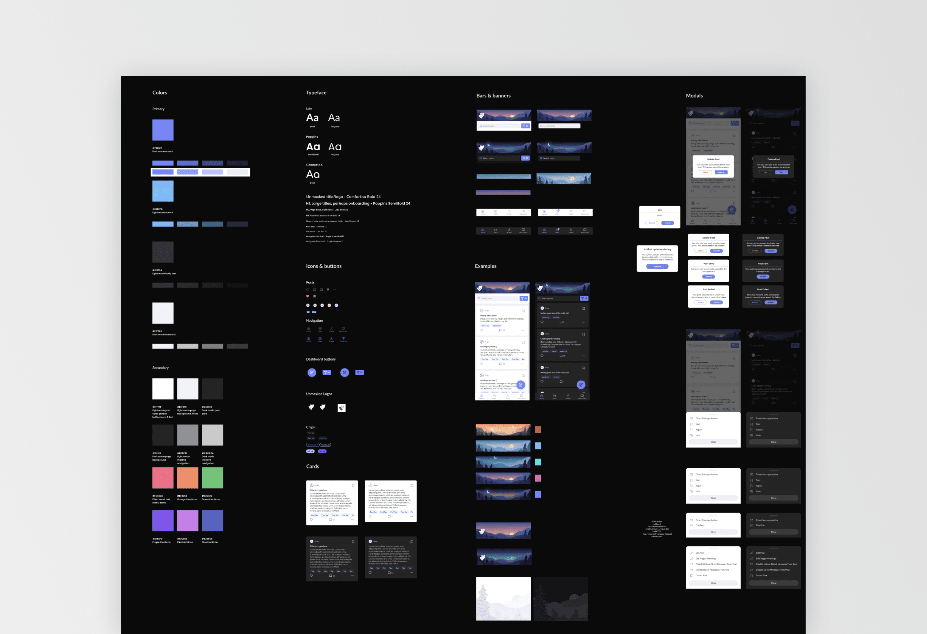Select the orange sunset banner in examples
Viewport: 927px width, 634px height.
pyautogui.click(x=503, y=430)
